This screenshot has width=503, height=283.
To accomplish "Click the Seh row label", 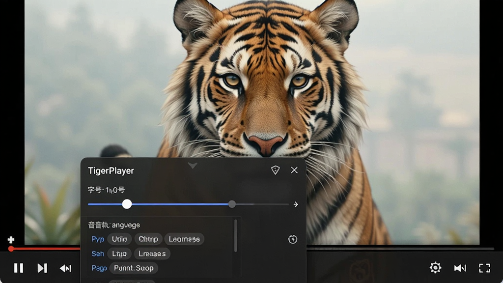I will 98,254.
